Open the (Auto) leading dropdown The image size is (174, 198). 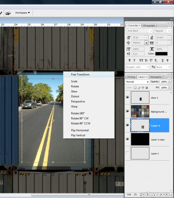pos(170,37)
